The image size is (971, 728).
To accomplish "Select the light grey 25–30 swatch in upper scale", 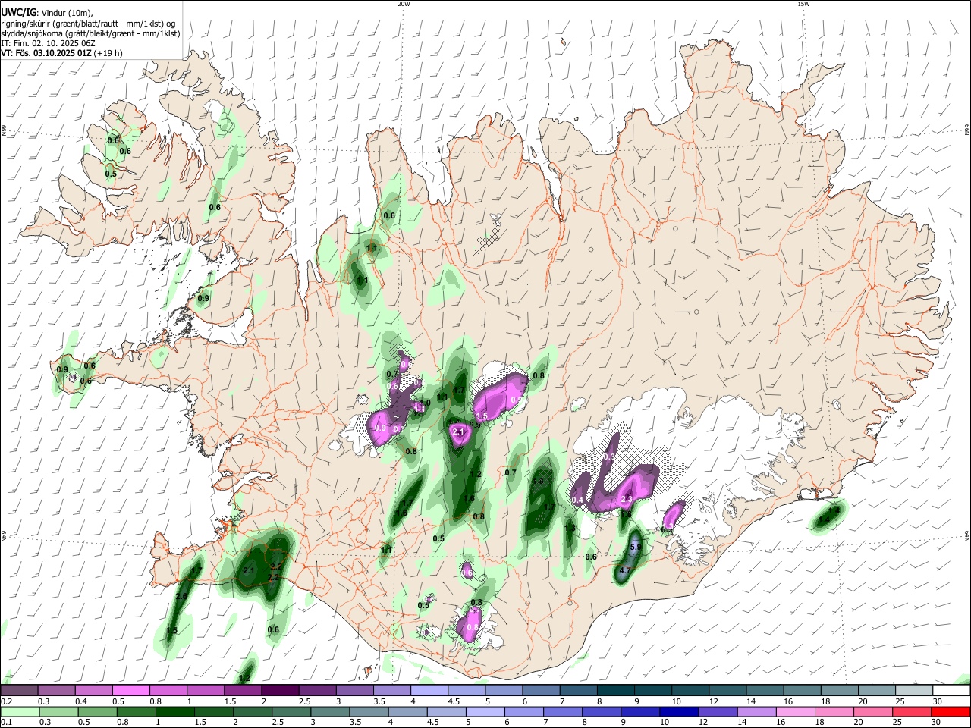I will click(x=914, y=691).
